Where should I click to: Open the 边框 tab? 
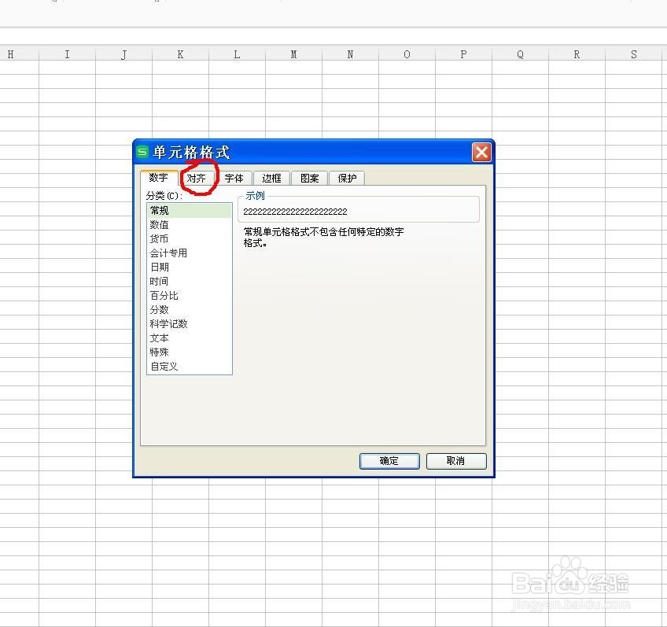(x=271, y=179)
